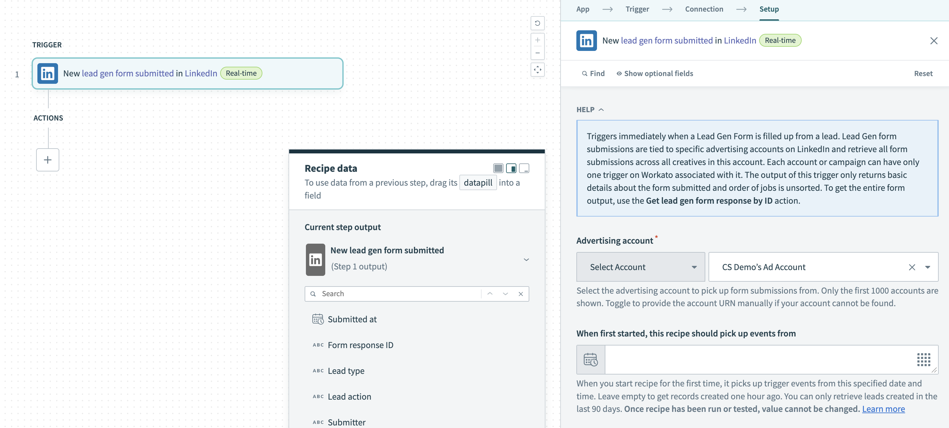Zoom in on the recipe canvas
The image size is (949, 428).
coord(537,40)
